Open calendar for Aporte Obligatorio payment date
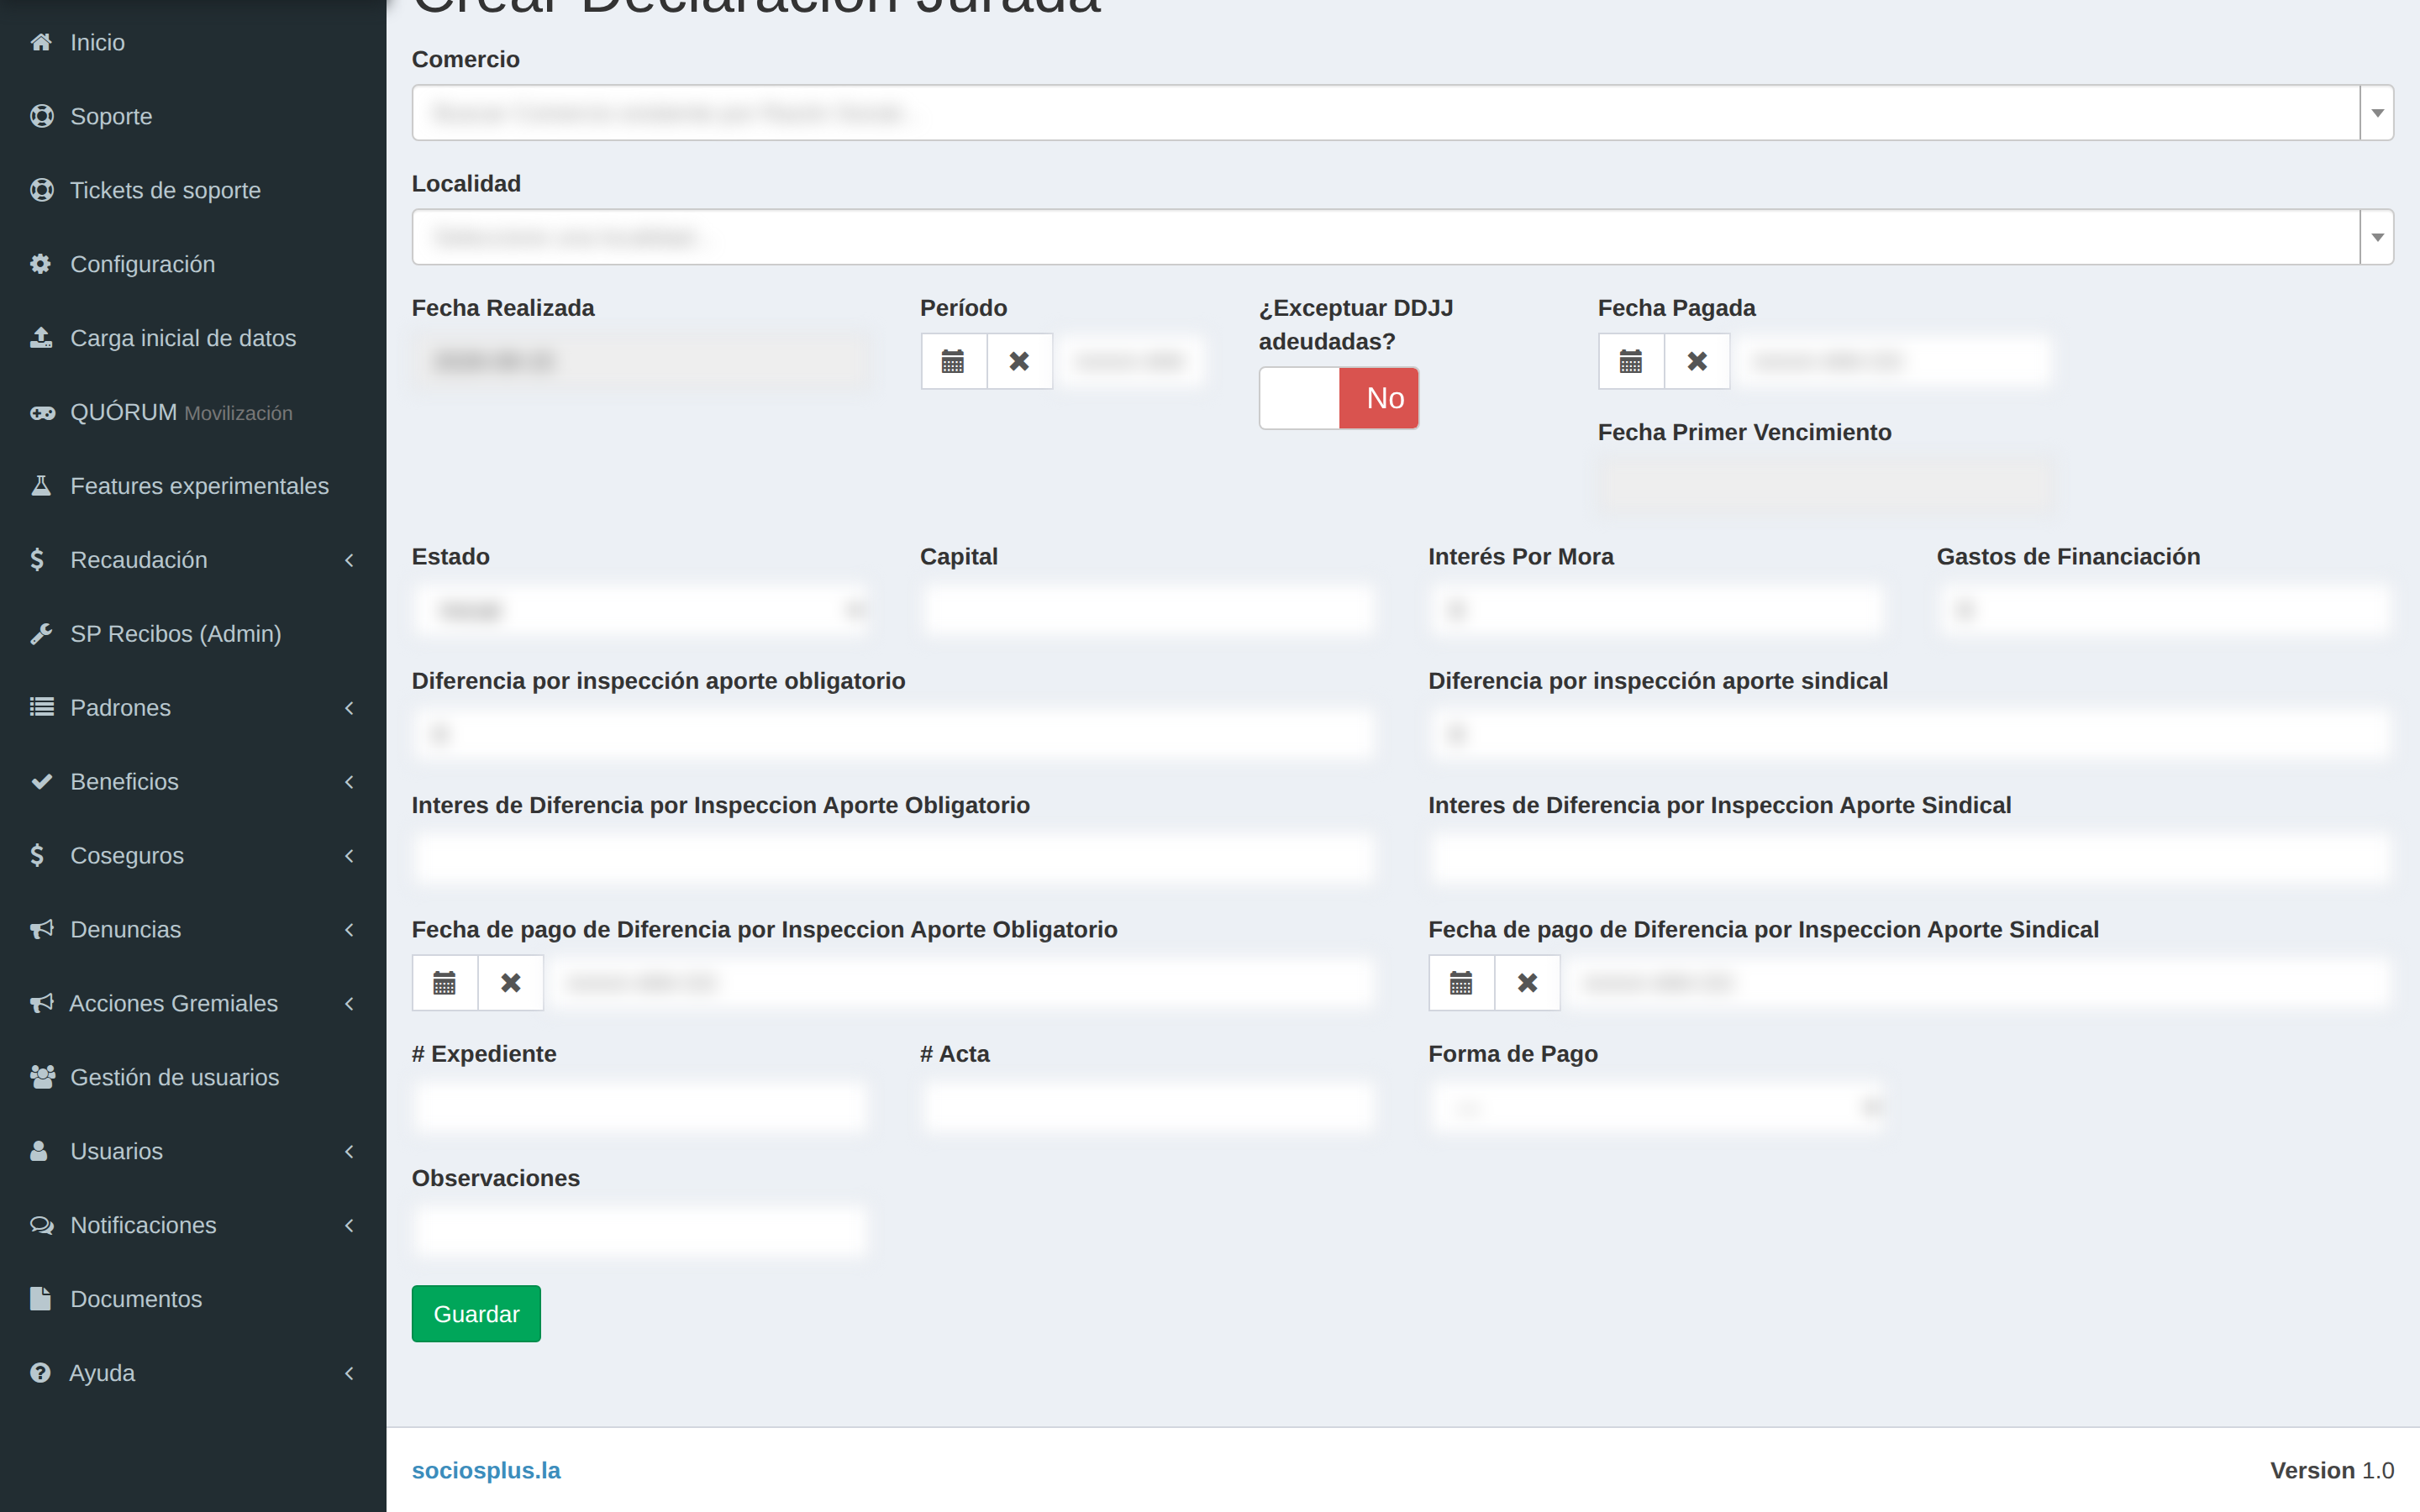This screenshot has height=1512, width=2420. (x=445, y=983)
